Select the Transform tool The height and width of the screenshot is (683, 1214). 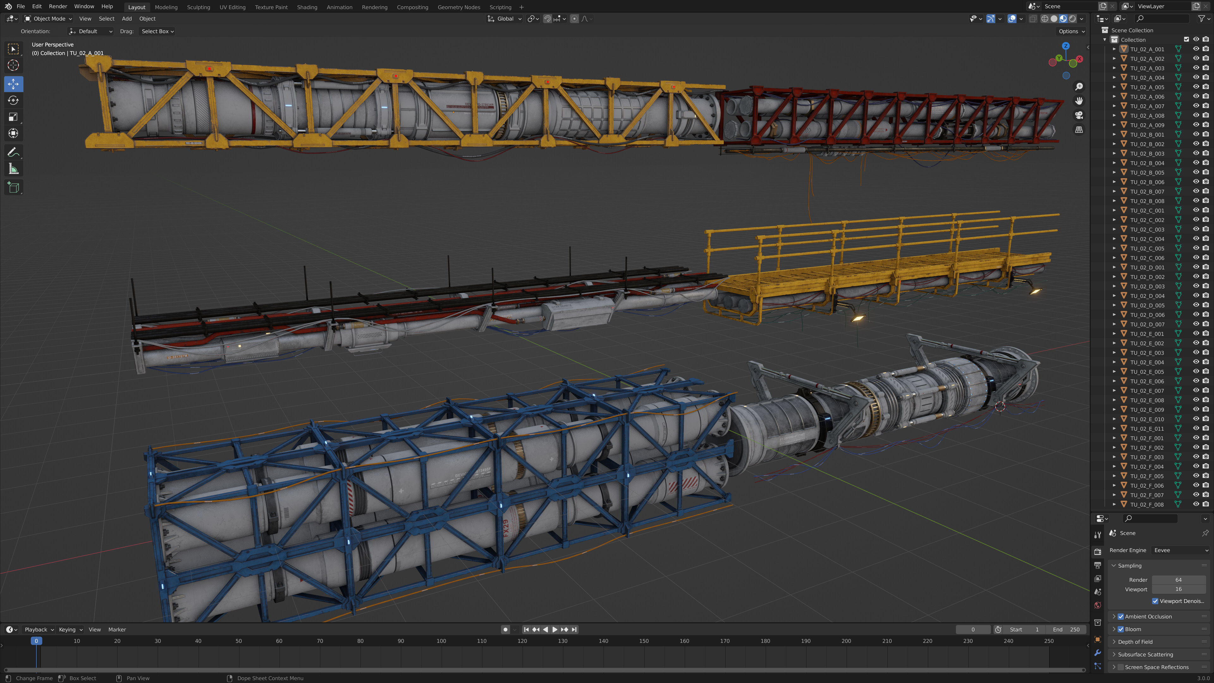click(13, 133)
